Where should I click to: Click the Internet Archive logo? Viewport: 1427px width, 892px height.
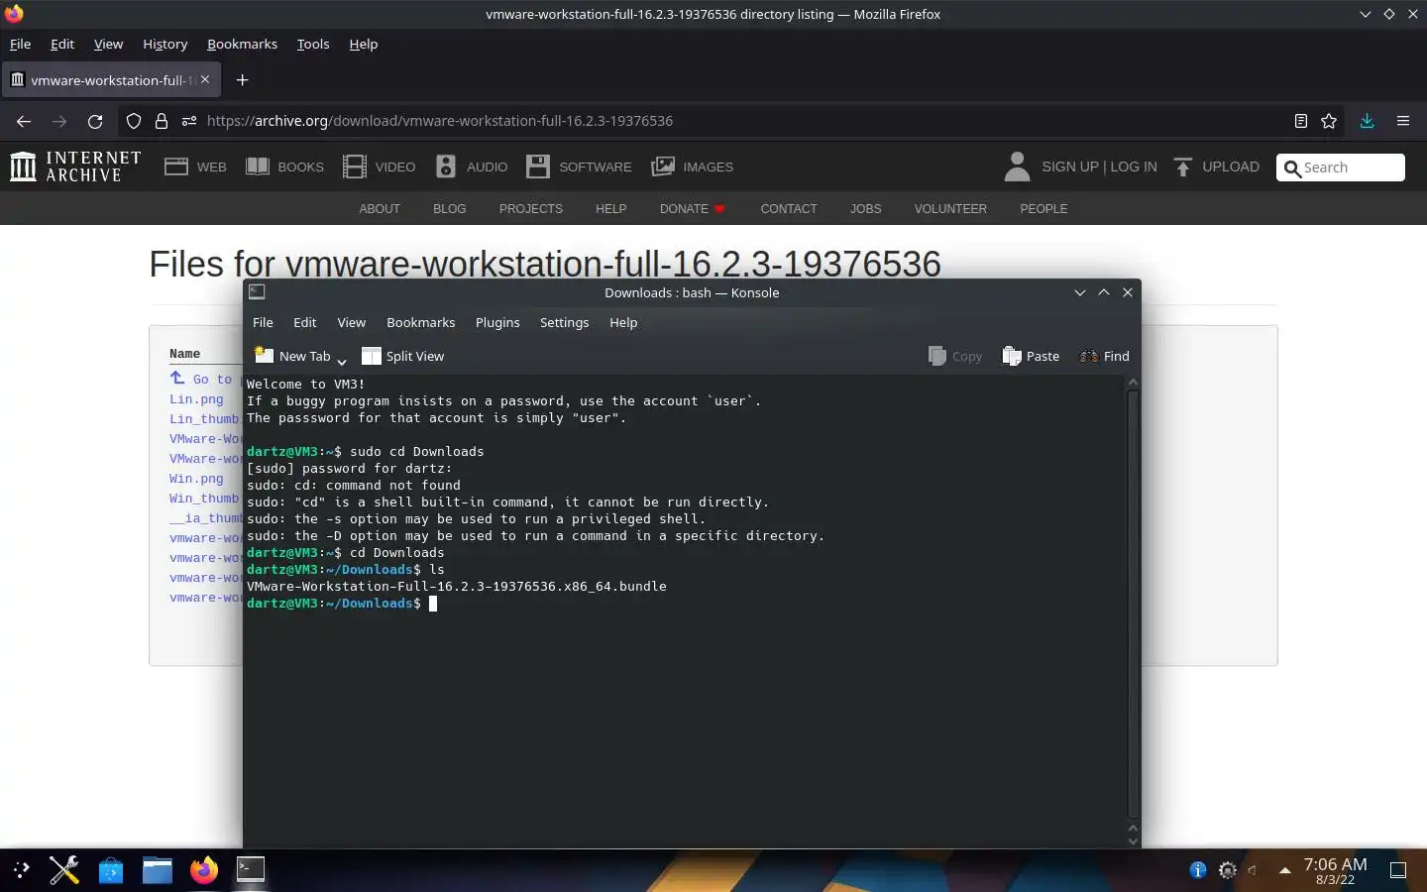75,167
